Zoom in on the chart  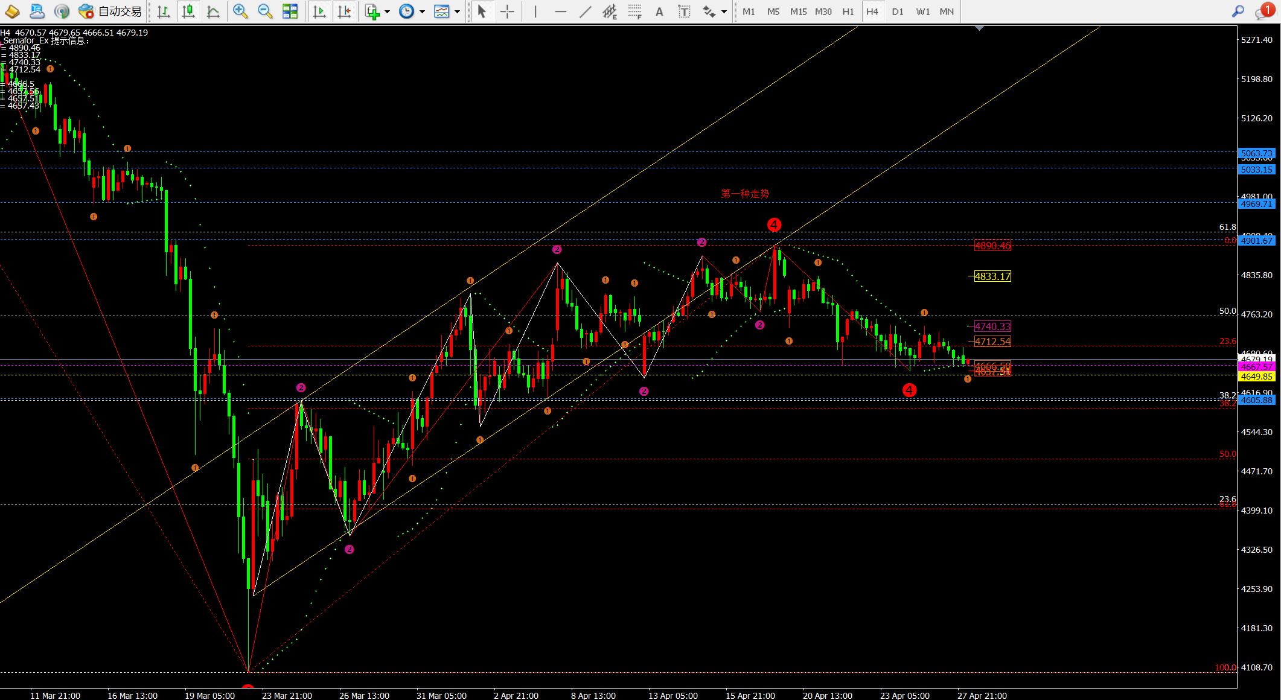pyautogui.click(x=240, y=11)
